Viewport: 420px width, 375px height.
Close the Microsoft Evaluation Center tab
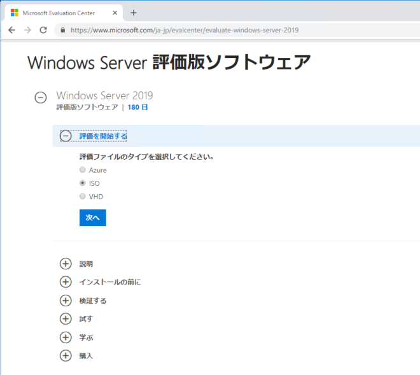(115, 13)
